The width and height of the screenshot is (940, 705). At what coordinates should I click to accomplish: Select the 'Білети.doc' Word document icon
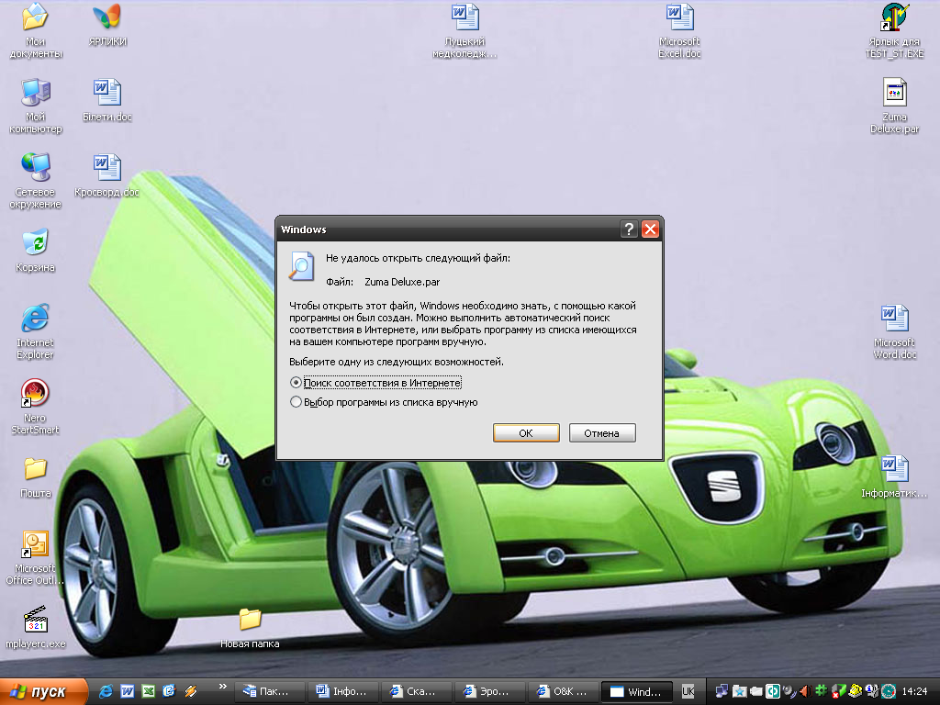[107, 101]
